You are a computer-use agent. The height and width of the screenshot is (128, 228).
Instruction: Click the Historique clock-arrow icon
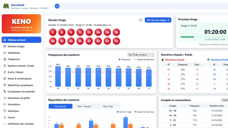point(5,111)
